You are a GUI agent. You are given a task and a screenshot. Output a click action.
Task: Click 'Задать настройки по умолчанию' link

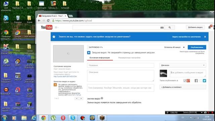click(186, 37)
